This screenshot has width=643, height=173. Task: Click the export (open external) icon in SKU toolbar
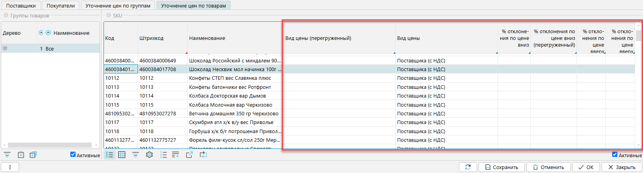tap(189, 155)
